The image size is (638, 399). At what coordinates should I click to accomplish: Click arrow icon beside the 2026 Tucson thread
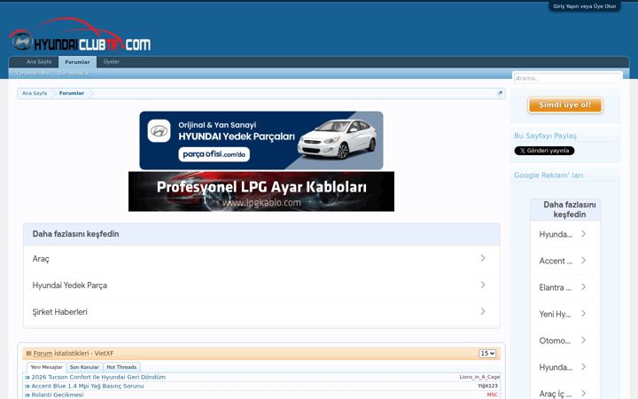pos(27,378)
